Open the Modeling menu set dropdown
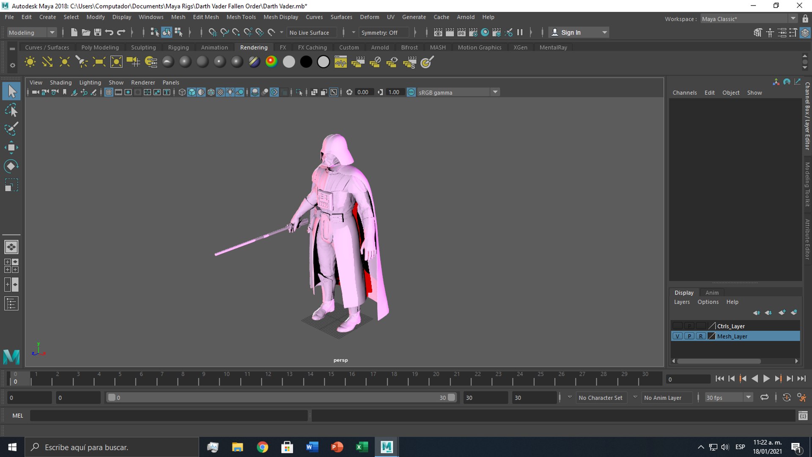 click(x=32, y=33)
